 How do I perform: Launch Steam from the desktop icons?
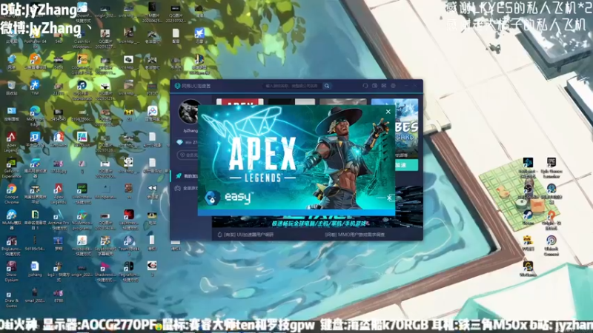[528, 218]
